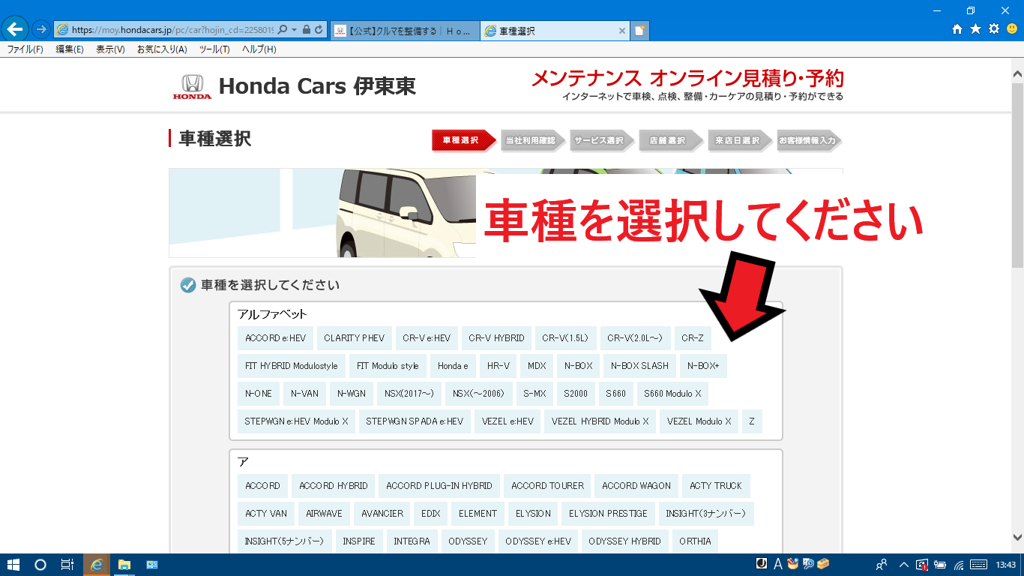The height and width of the screenshot is (576, 1024).
Task: Open the お気に入り(A) menu
Action: pos(162,49)
